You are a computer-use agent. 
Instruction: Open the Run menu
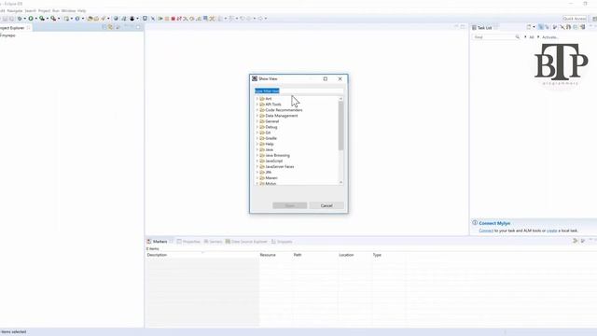click(56, 11)
